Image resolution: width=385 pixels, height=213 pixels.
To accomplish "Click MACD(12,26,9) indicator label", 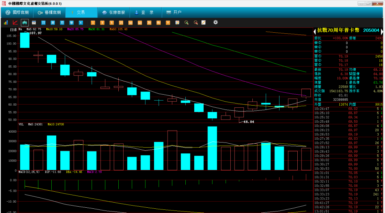I will 29,172.
